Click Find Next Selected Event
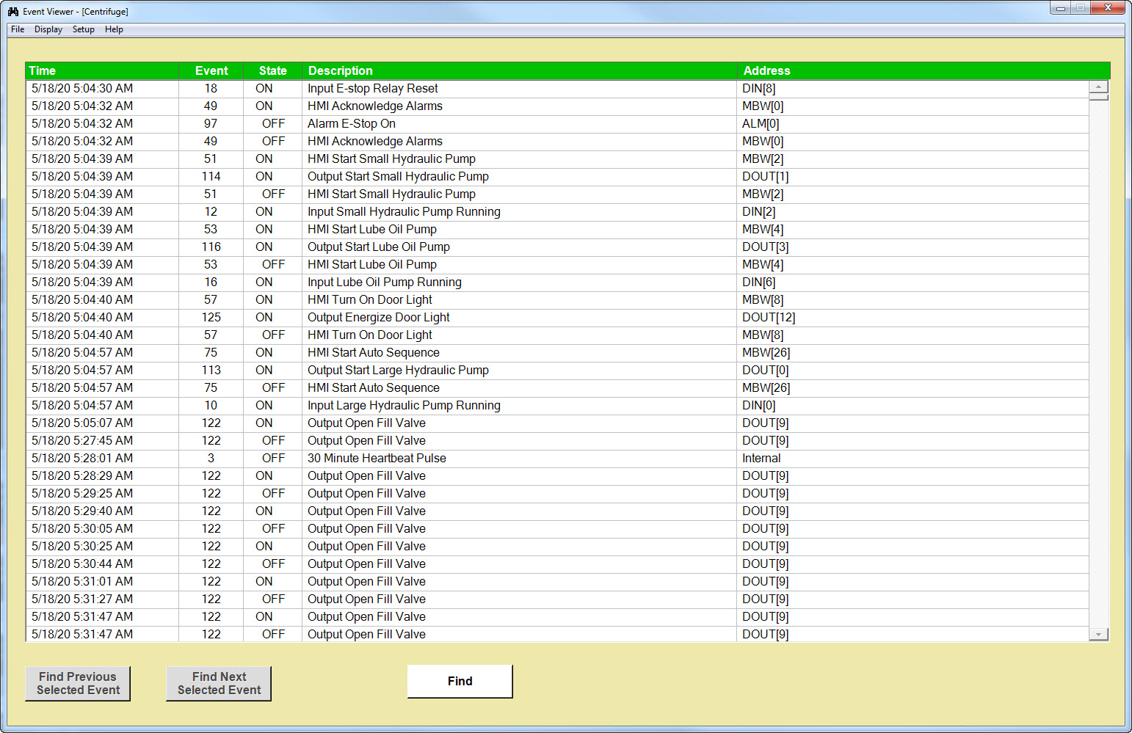 point(218,683)
